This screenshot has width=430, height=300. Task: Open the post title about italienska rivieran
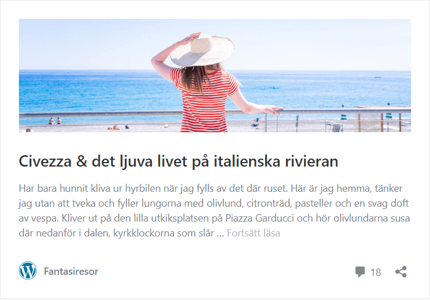(x=178, y=161)
